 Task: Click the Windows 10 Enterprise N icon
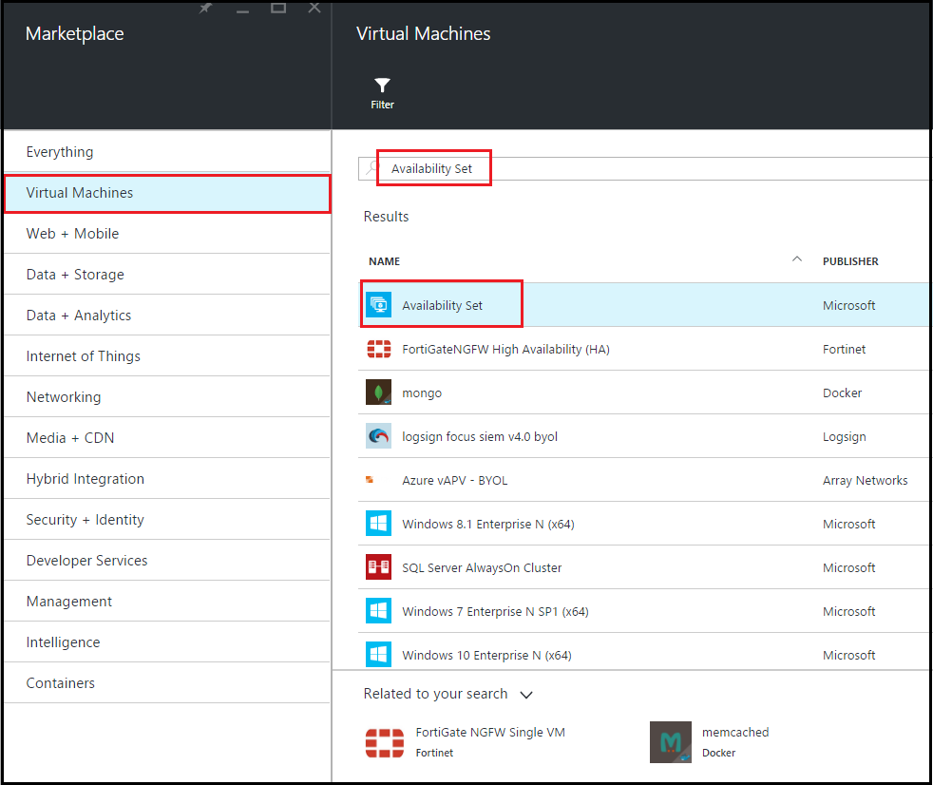pyautogui.click(x=378, y=655)
